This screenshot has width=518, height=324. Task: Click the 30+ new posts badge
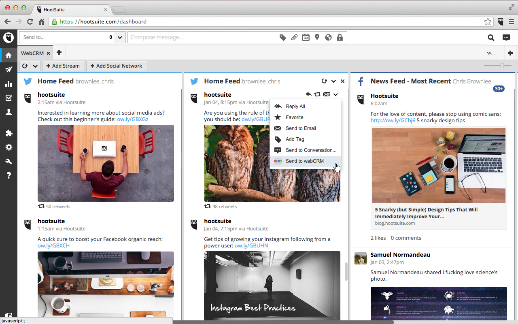[x=499, y=89]
